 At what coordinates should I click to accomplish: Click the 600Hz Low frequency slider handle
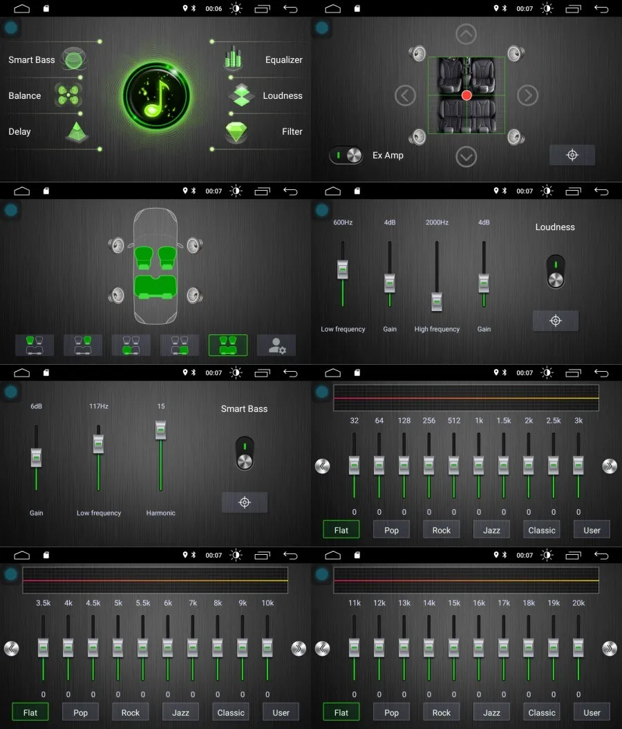click(x=343, y=269)
